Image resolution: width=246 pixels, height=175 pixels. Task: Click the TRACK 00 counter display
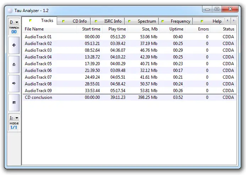[x=14, y=30]
